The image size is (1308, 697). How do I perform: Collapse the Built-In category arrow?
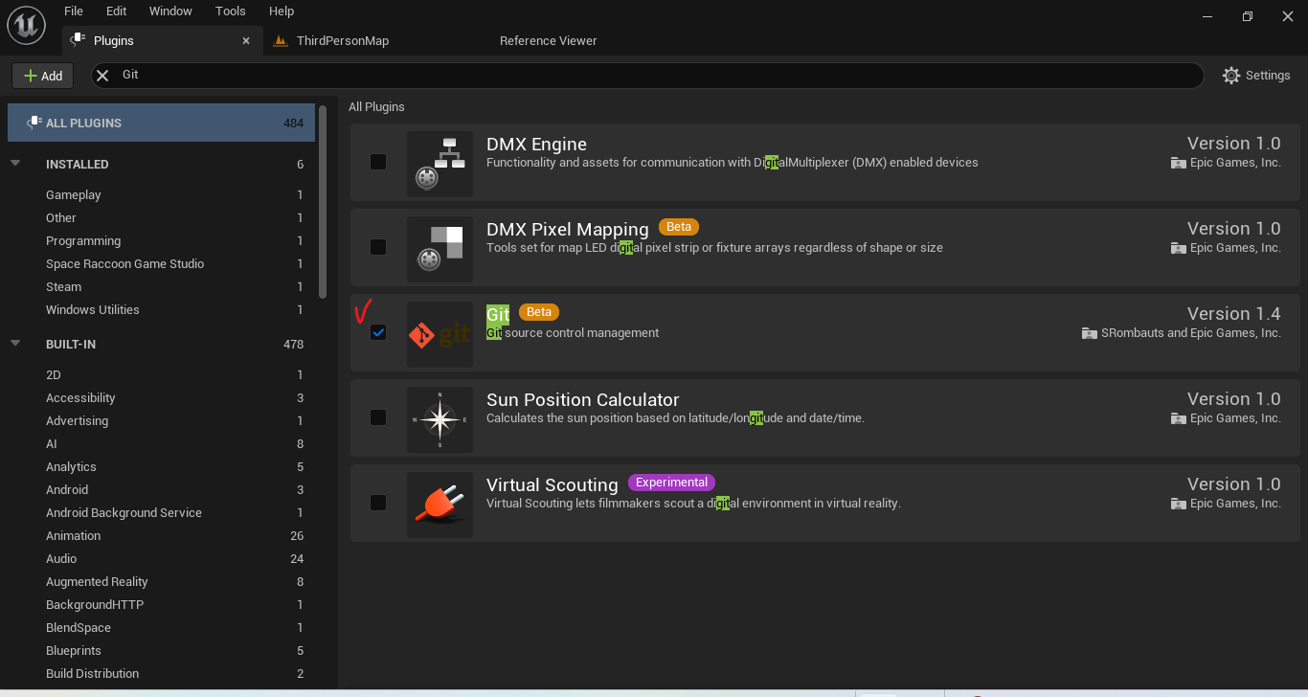tap(15, 344)
